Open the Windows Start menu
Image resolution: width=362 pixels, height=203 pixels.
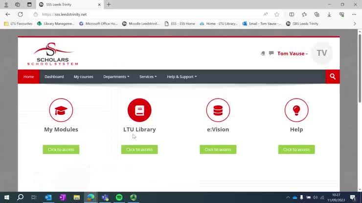coord(6,198)
